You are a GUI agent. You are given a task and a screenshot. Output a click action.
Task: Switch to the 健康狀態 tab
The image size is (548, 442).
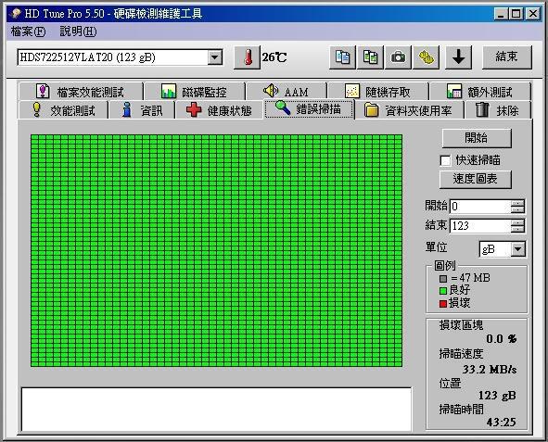point(219,110)
